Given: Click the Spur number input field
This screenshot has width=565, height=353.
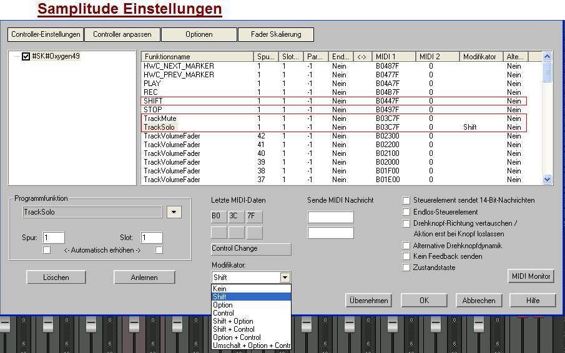Looking at the screenshot, I should (x=53, y=238).
